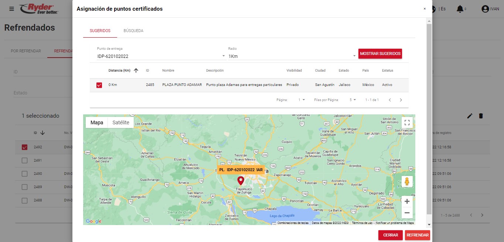Click the pencil edit icon
The height and width of the screenshot is (242, 504).
coord(470,116)
